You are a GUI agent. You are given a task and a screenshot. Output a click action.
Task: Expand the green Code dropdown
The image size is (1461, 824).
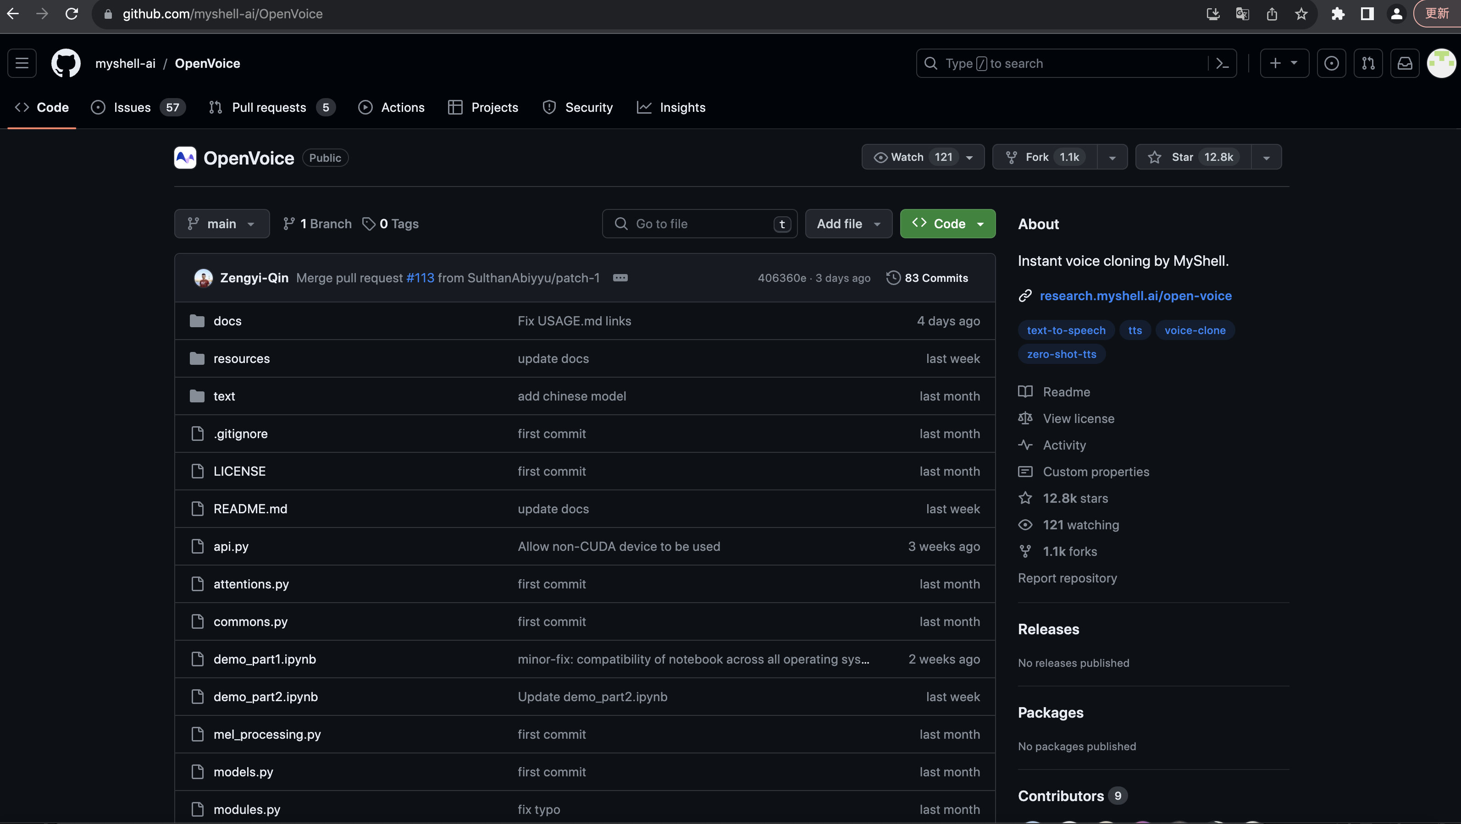[x=947, y=224]
